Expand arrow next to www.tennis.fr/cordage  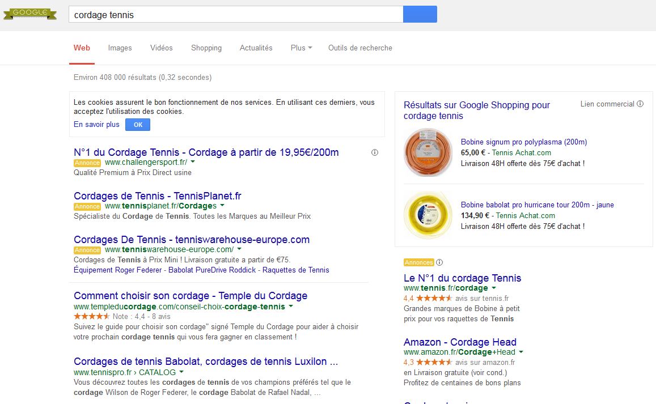[494, 288]
